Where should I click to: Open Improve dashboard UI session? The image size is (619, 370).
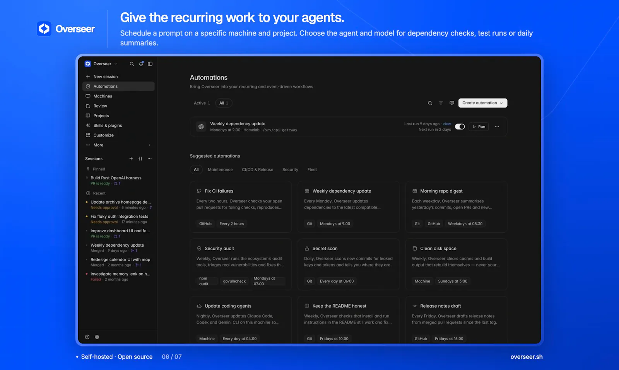point(118,234)
